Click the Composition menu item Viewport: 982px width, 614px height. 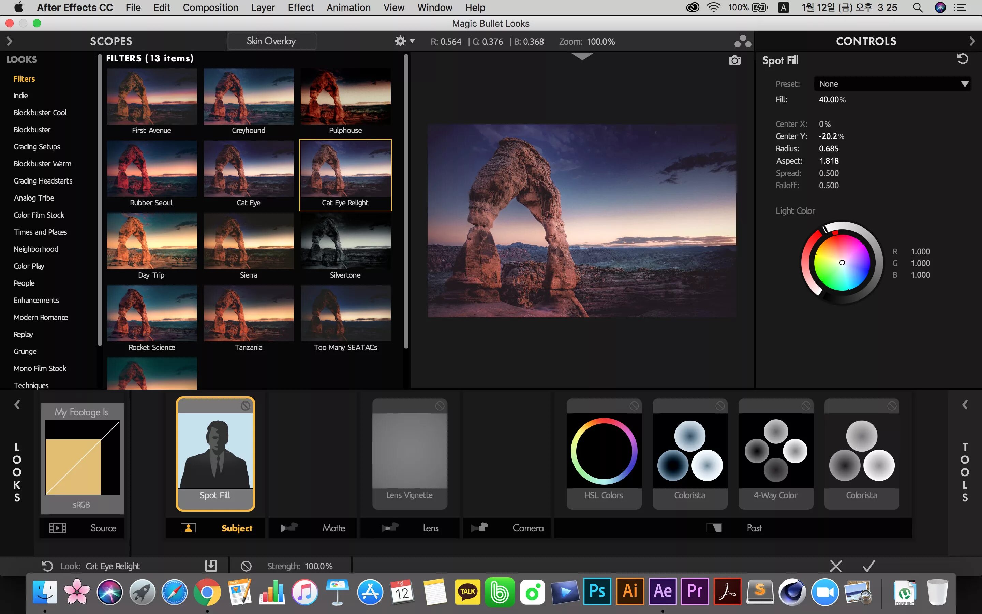(211, 8)
